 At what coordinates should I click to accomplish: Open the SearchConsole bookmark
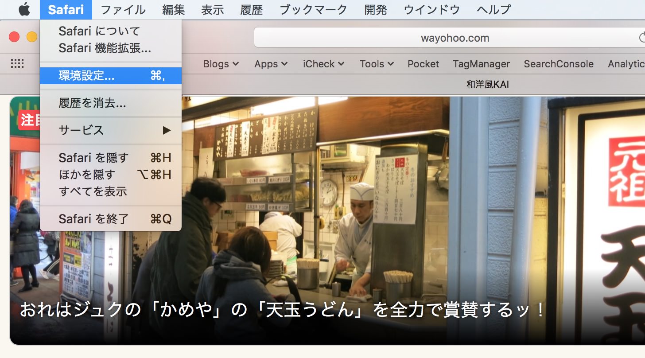click(x=559, y=64)
